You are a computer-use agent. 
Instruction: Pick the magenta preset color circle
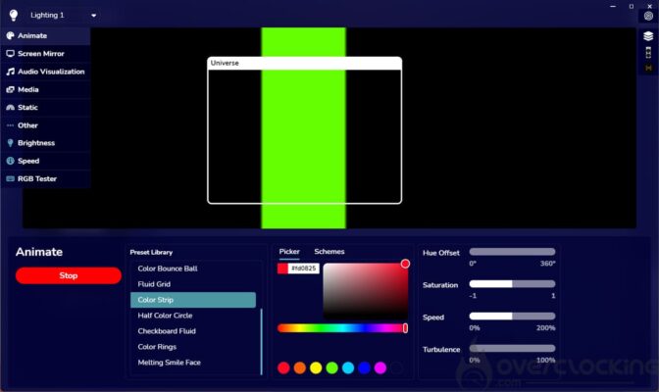380,368
